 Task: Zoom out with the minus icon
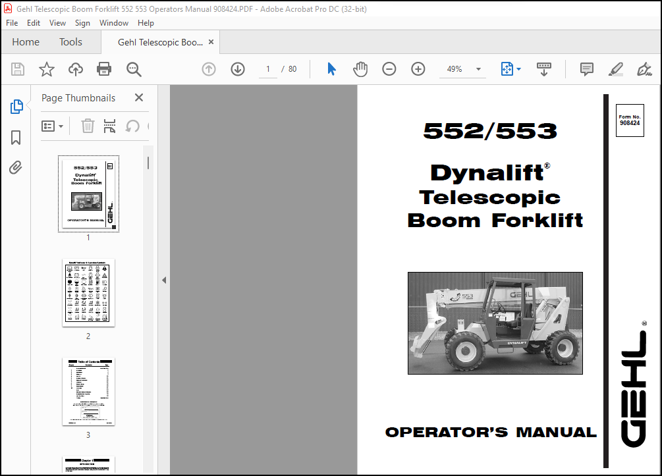pos(389,69)
